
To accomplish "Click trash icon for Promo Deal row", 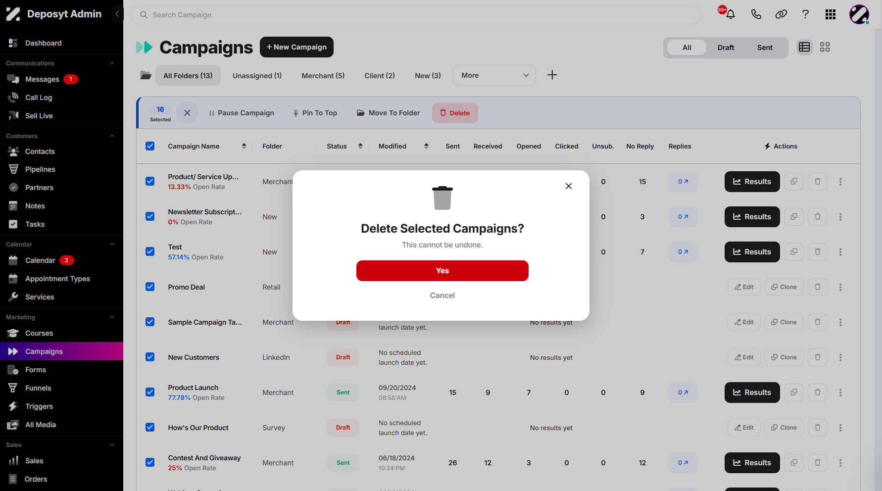I will pyautogui.click(x=818, y=287).
